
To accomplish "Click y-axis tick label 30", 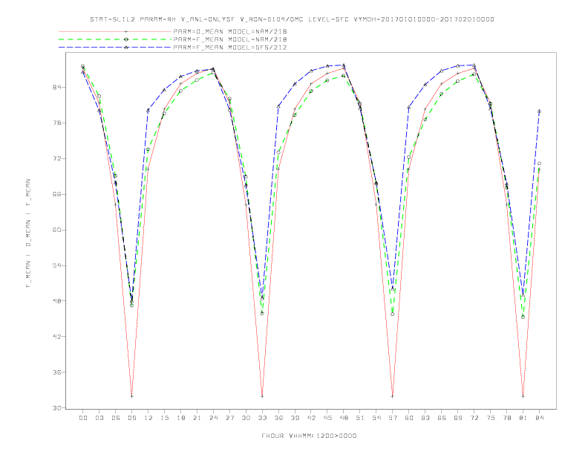I will click(59, 408).
